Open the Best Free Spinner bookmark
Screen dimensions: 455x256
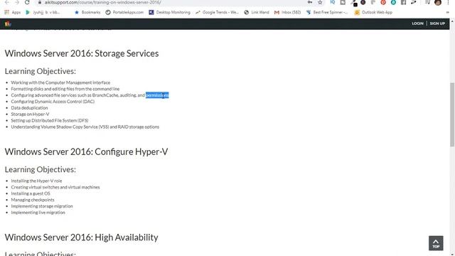click(327, 12)
